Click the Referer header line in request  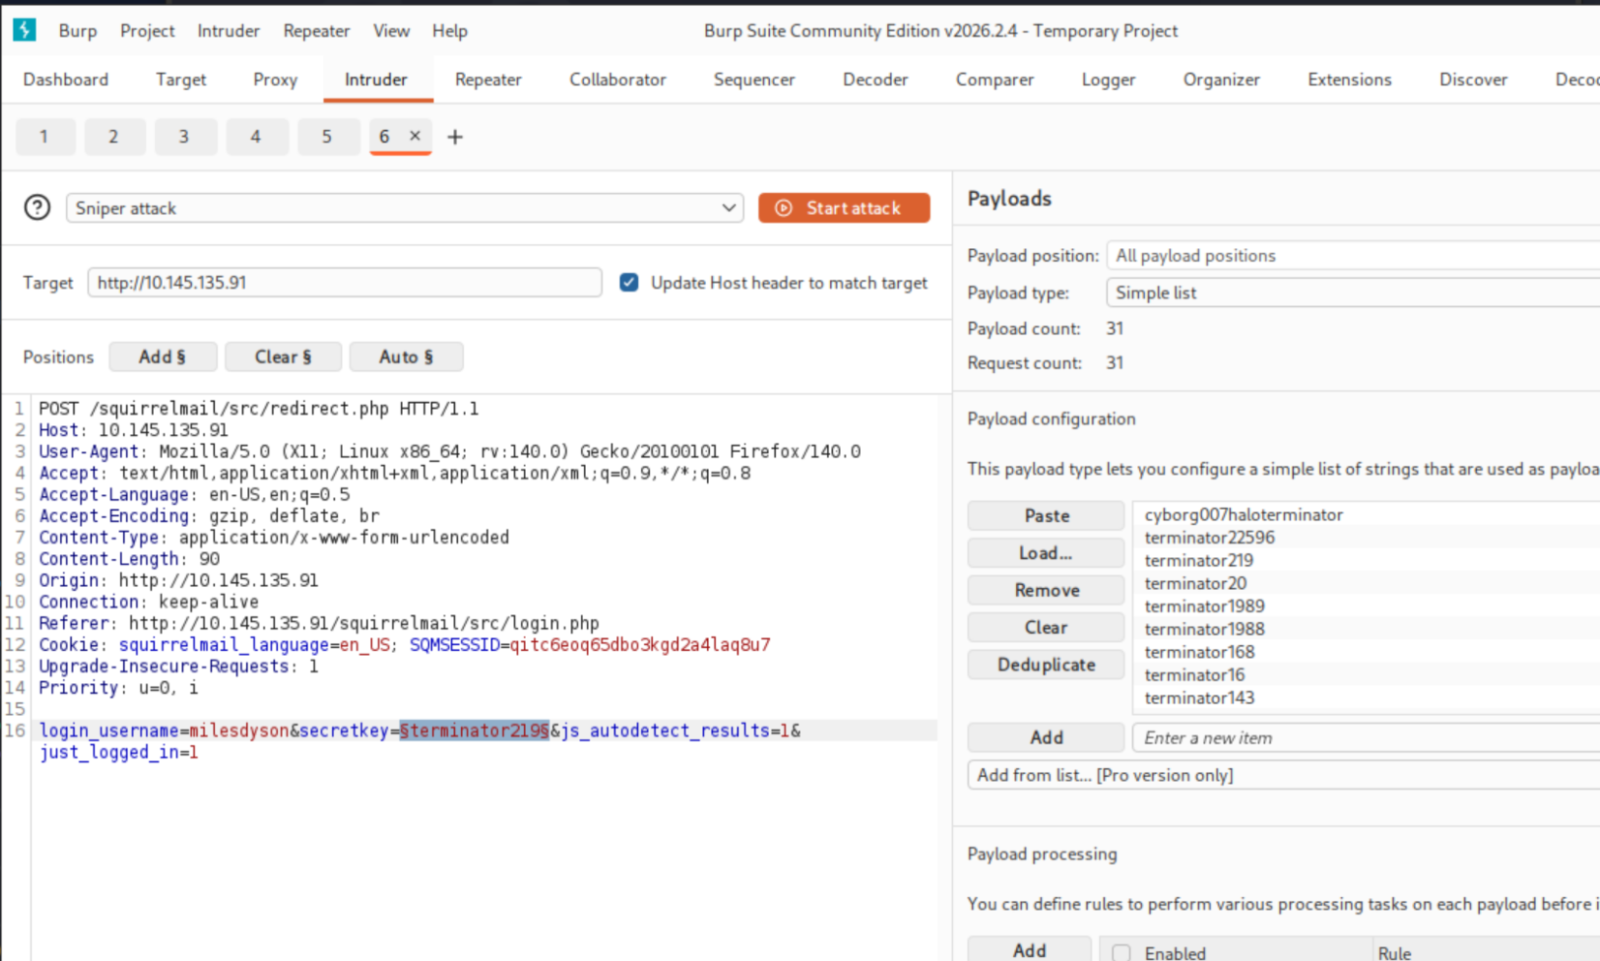319,623
